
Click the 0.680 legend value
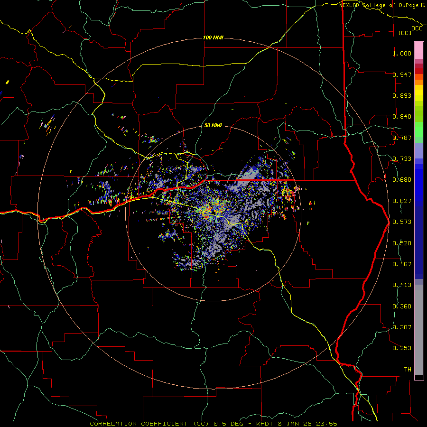coord(402,180)
